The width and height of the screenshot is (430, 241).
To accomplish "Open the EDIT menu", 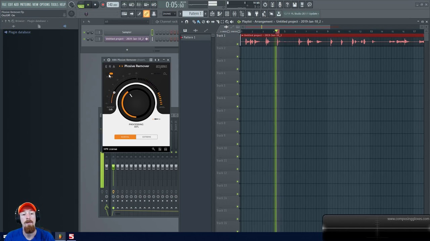I will pos(10,4).
